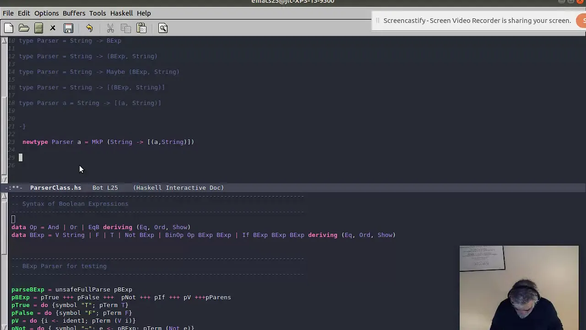Click the 'pTrue = do {symbol "T"' line

pos(70,305)
